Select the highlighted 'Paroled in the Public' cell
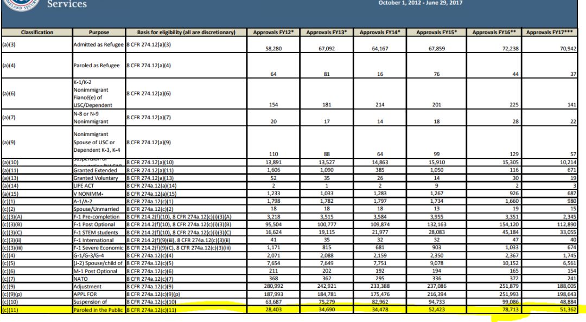This screenshot has width=586, height=322. (x=98, y=309)
